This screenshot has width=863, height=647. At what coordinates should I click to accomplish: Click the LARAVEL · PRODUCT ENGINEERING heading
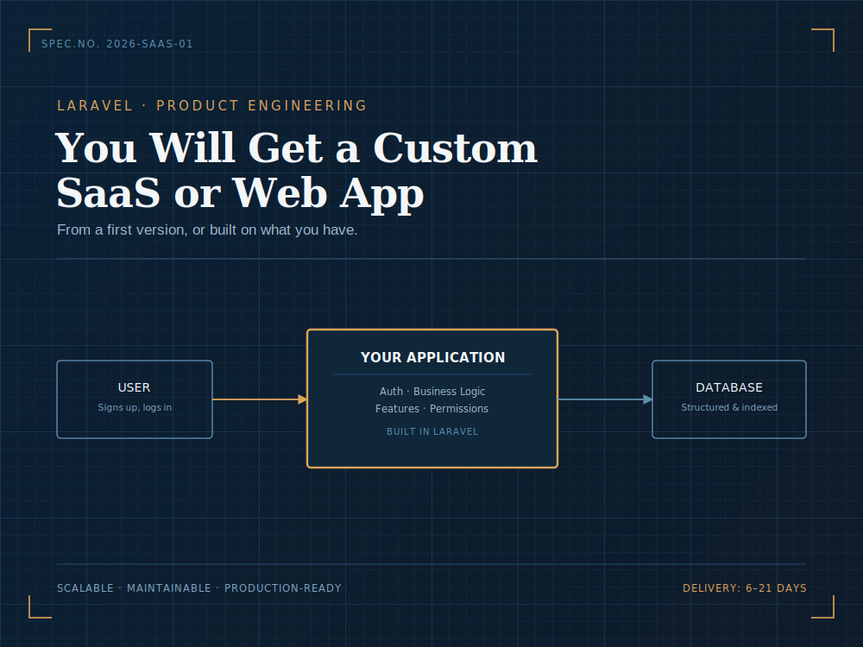coord(212,105)
